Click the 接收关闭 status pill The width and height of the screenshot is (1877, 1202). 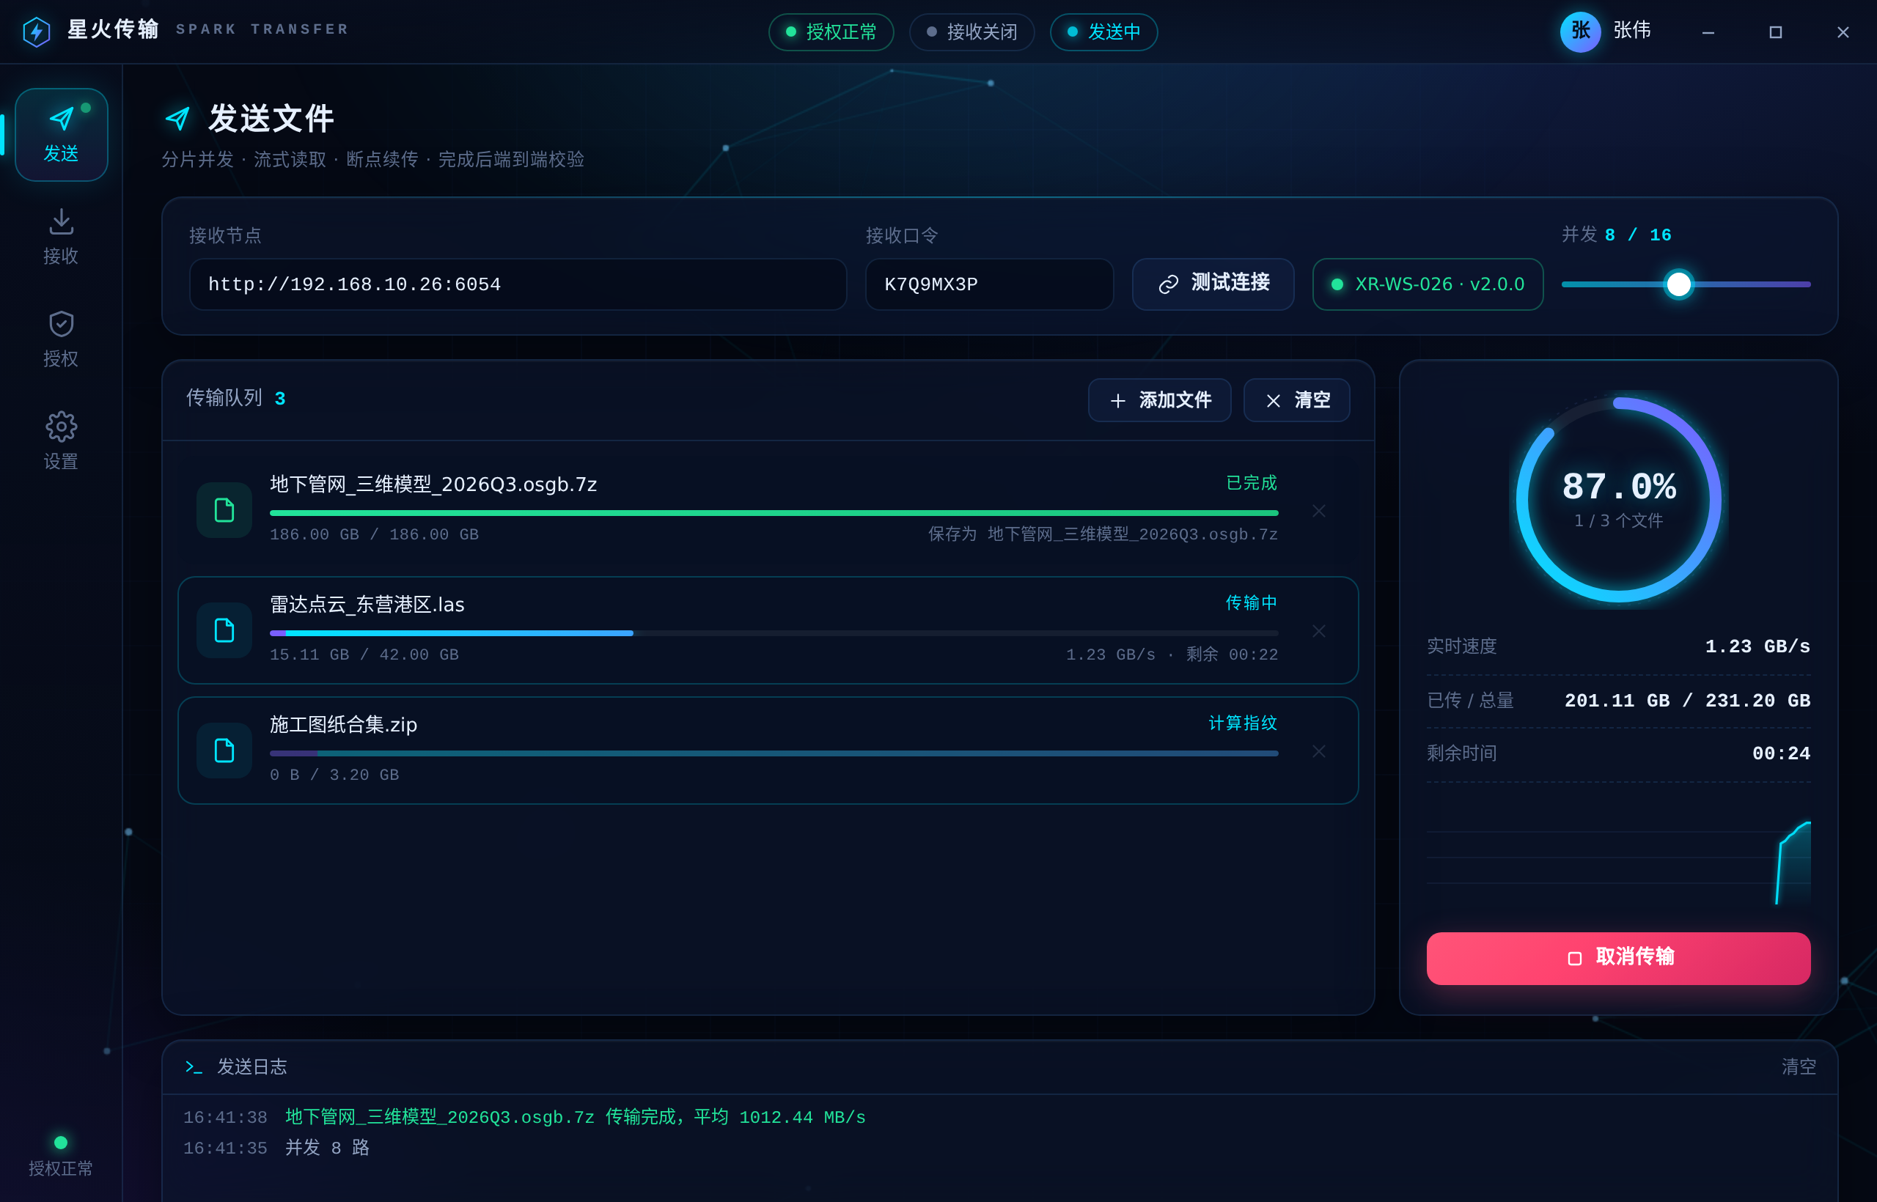coord(971,32)
